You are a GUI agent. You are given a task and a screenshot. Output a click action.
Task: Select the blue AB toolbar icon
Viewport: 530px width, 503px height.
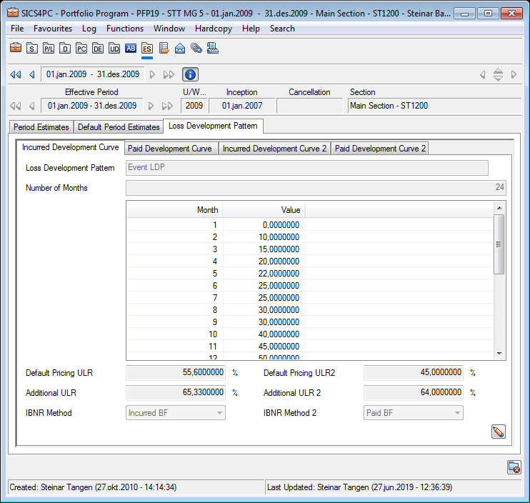(x=131, y=49)
